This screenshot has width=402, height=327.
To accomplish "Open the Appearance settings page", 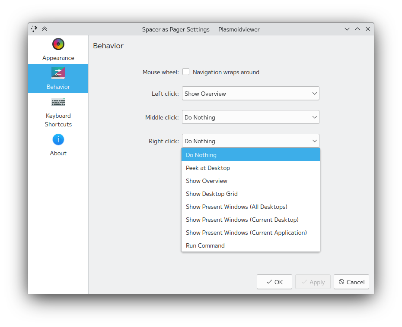I will pyautogui.click(x=58, y=50).
